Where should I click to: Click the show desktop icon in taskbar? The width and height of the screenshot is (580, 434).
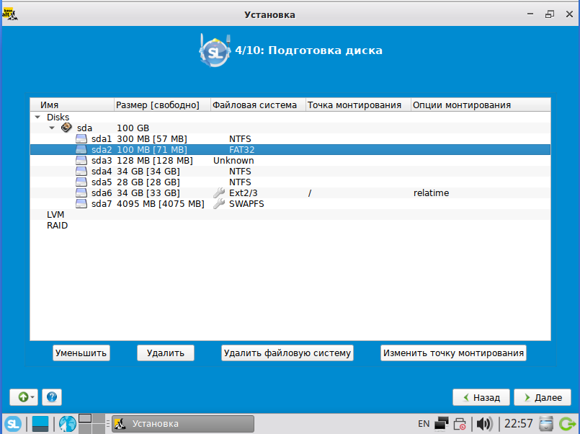(x=40, y=424)
